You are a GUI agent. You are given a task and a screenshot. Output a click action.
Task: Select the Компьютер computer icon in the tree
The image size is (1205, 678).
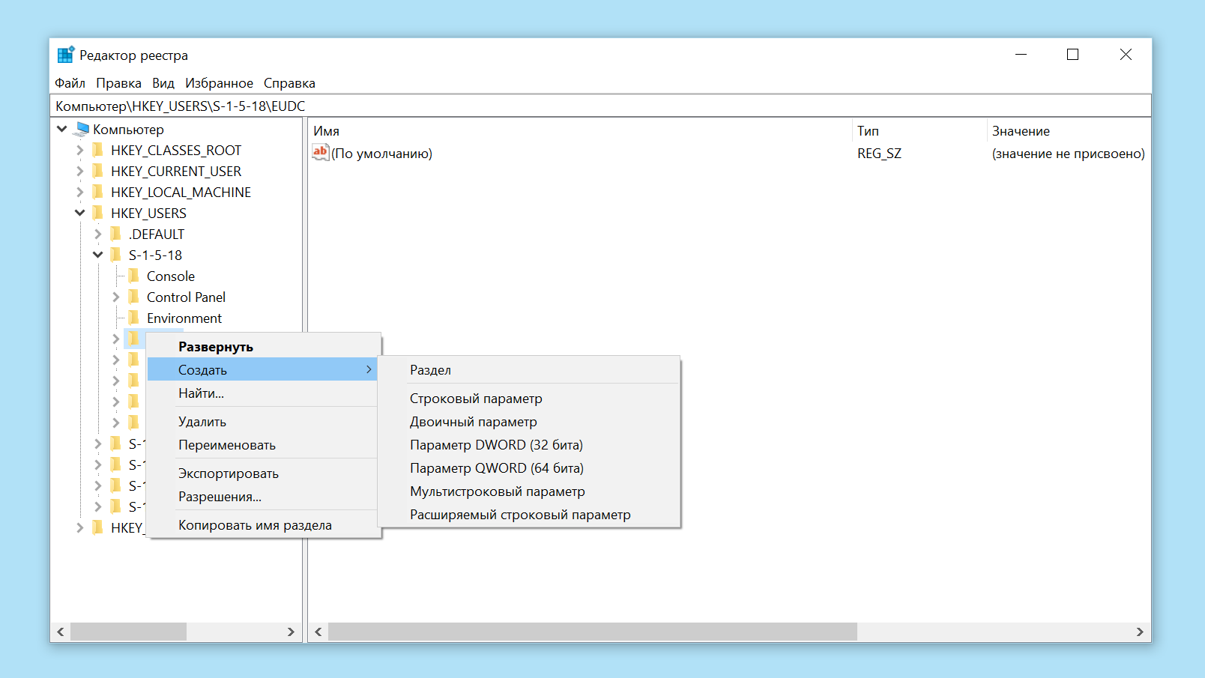(82, 129)
